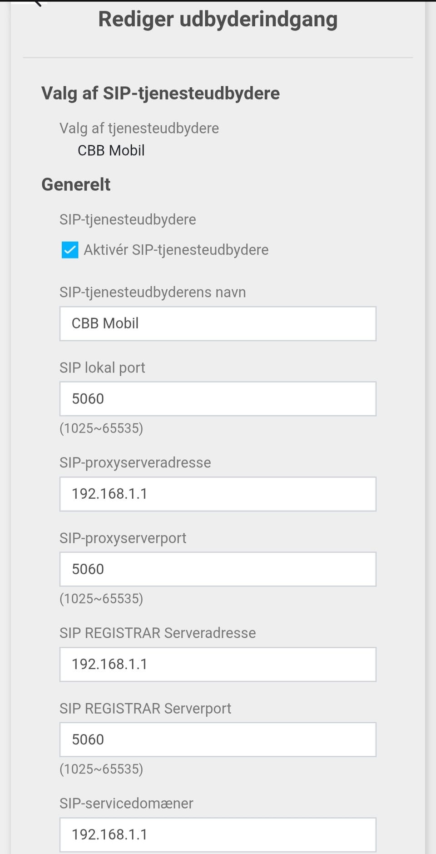This screenshot has width=436, height=854.
Task: Focus the SIP REGISTRAR Serverport field
Action: 218,740
